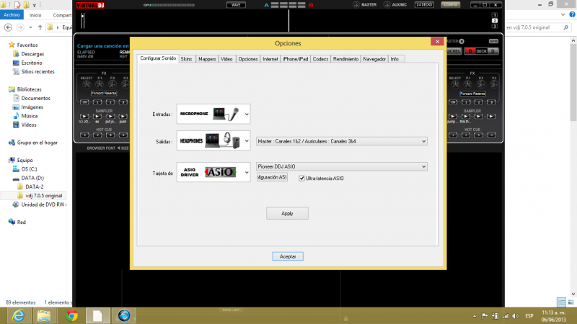Open Descargas in Explorer sidebar

click(x=32, y=54)
